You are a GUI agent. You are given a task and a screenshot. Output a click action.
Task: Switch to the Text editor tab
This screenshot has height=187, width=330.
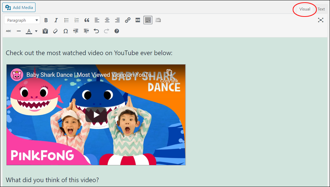[x=321, y=9]
